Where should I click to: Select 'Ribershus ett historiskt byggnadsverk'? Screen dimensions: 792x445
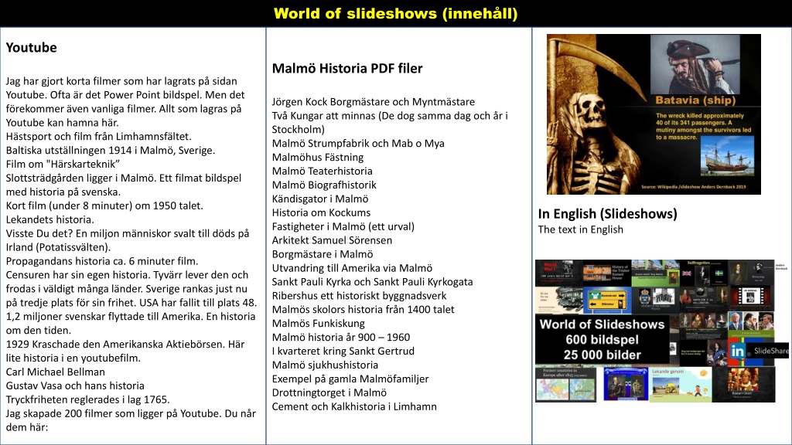coord(359,296)
